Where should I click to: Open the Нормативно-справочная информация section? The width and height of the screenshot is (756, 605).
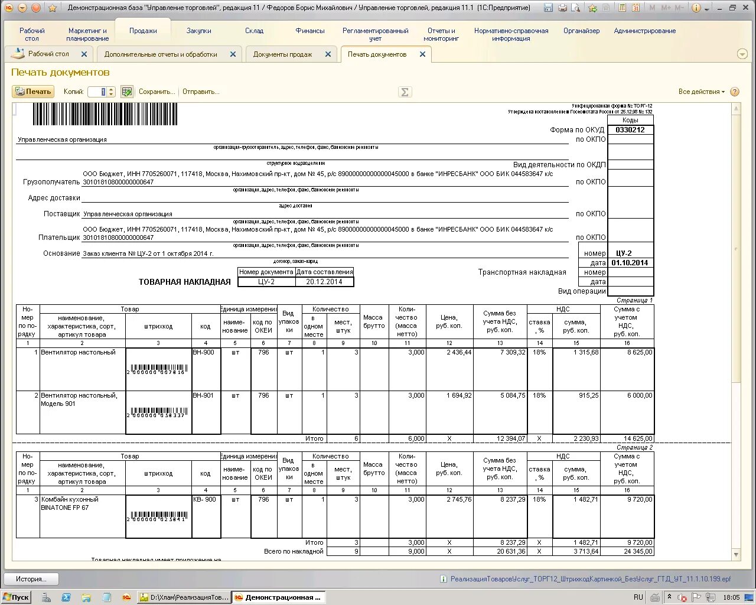(x=511, y=34)
